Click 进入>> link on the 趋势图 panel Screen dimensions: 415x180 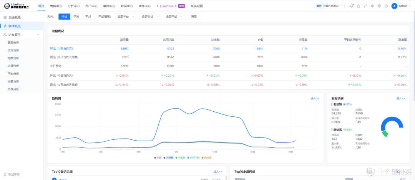[315, 98]
